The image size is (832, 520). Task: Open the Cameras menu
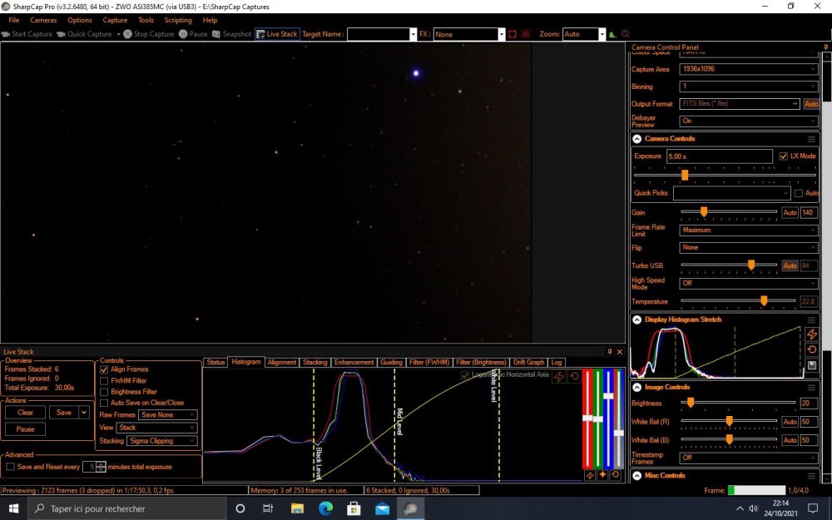[43, 20]
